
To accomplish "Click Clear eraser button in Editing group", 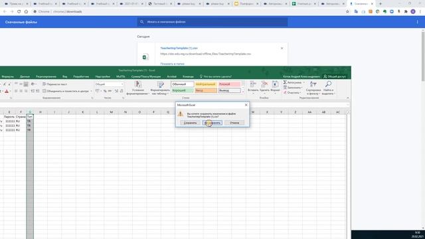I will (292, 93).
